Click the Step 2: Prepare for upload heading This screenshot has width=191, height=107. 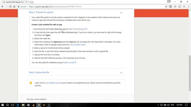point(41,12)
